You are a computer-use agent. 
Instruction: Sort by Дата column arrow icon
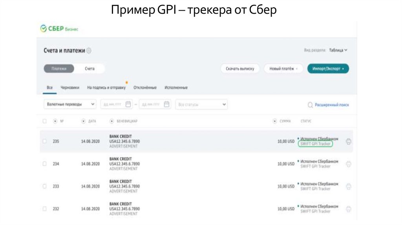83,121
